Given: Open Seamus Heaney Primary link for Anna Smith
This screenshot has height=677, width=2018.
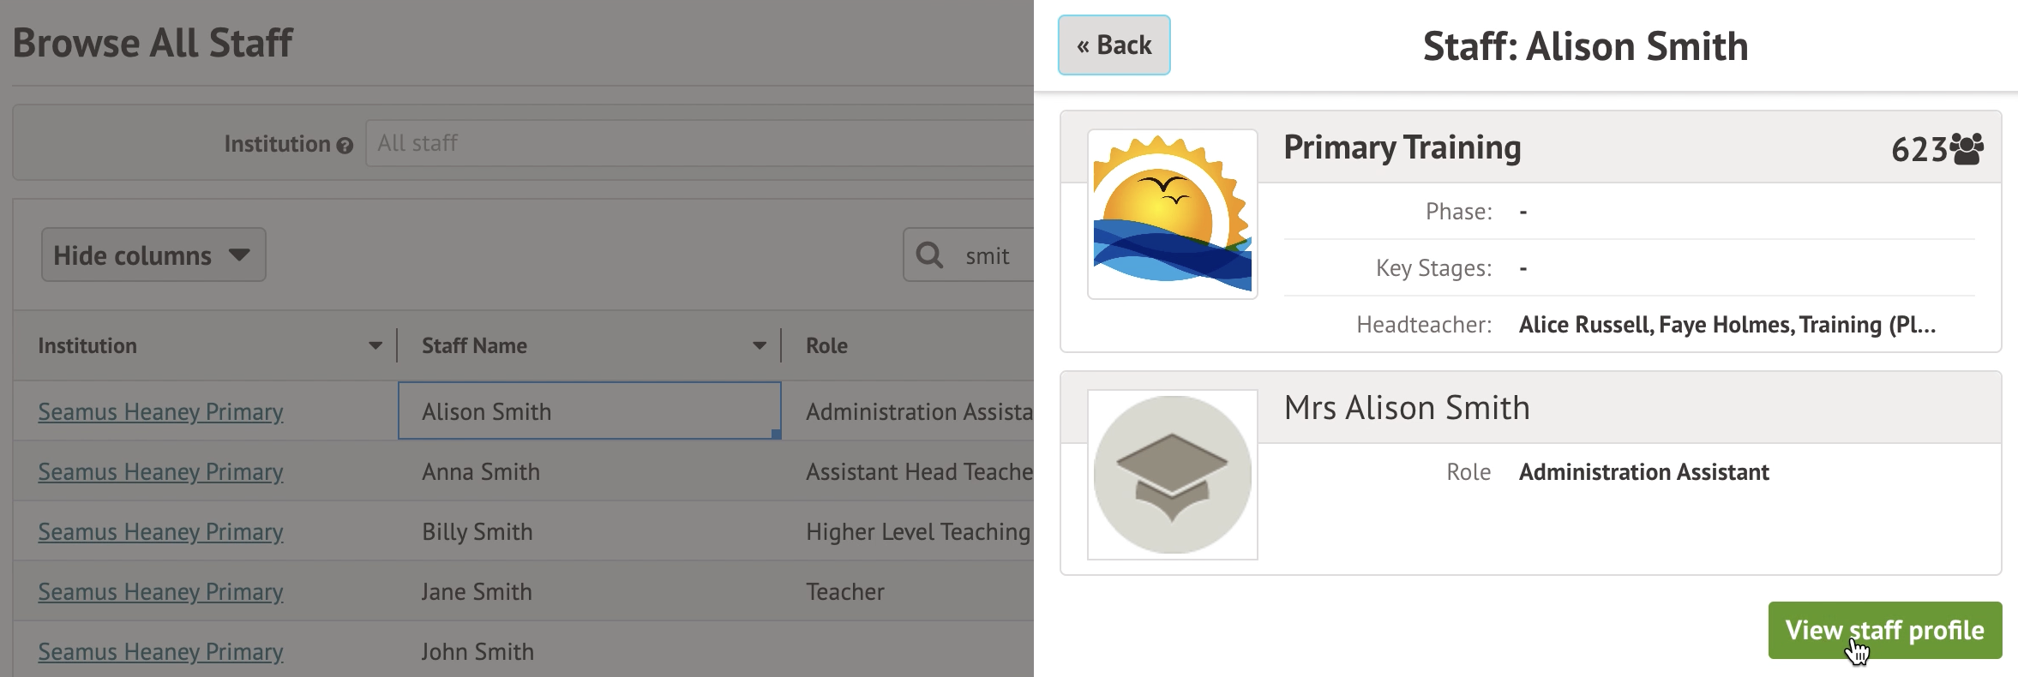Looking at the screenshot, I should (x=160, y=472).
